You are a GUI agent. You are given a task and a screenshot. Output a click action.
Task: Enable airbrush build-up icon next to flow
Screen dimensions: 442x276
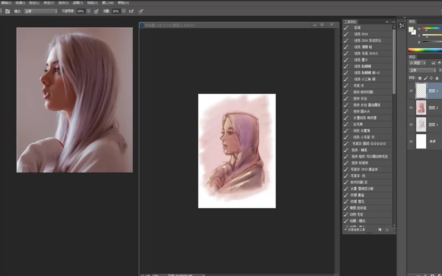pos(131,11)
